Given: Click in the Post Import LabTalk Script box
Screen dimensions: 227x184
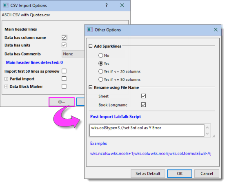Looking at the screenshot, I should pyautogui.click(x=147, y=130).
